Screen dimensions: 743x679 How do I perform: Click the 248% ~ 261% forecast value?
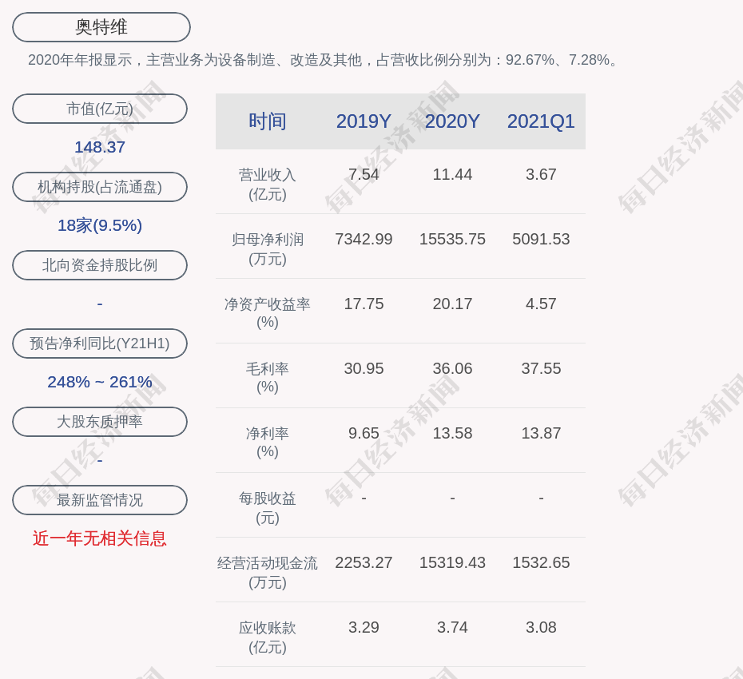(100, 381)
